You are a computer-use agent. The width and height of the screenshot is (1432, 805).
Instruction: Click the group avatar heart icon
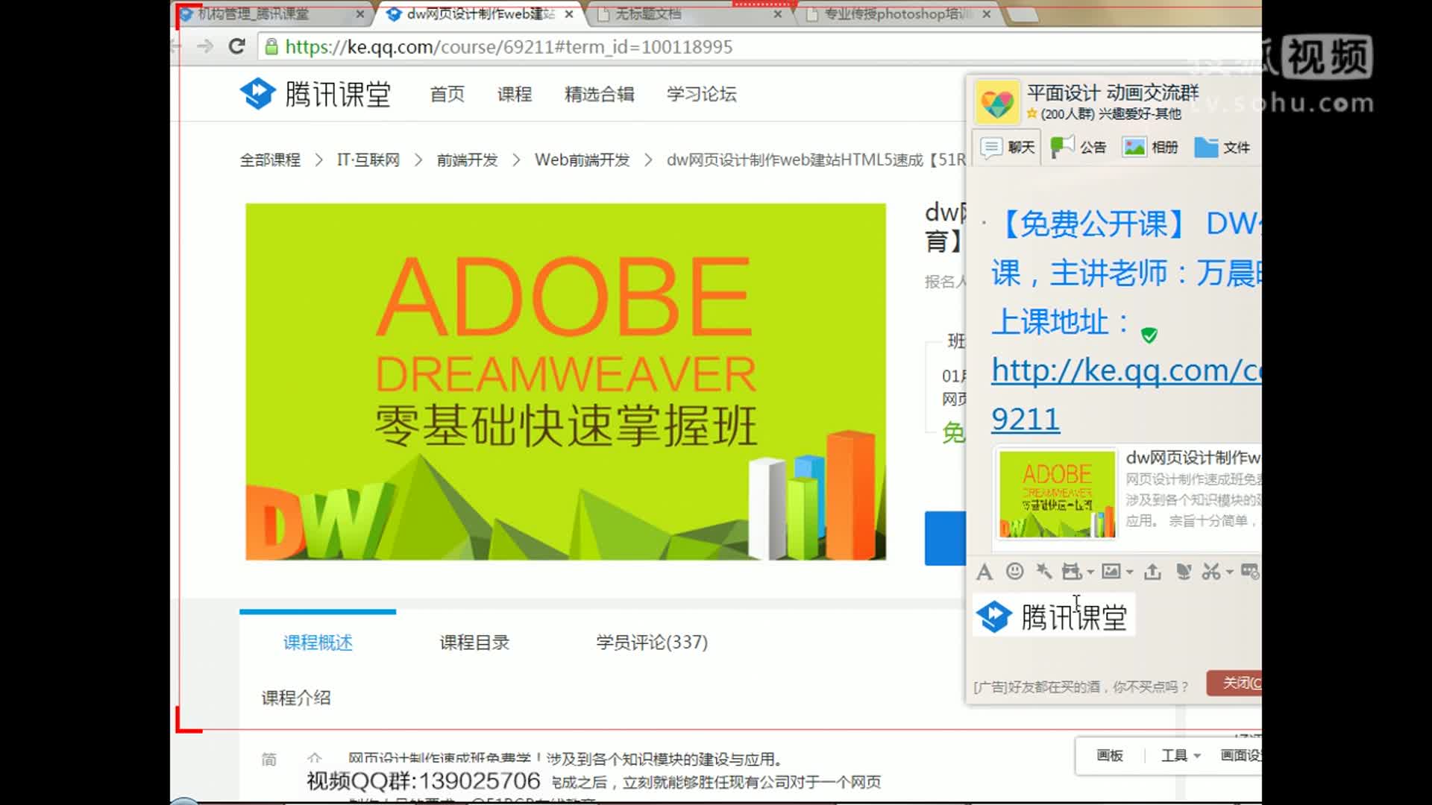[996, 101]
